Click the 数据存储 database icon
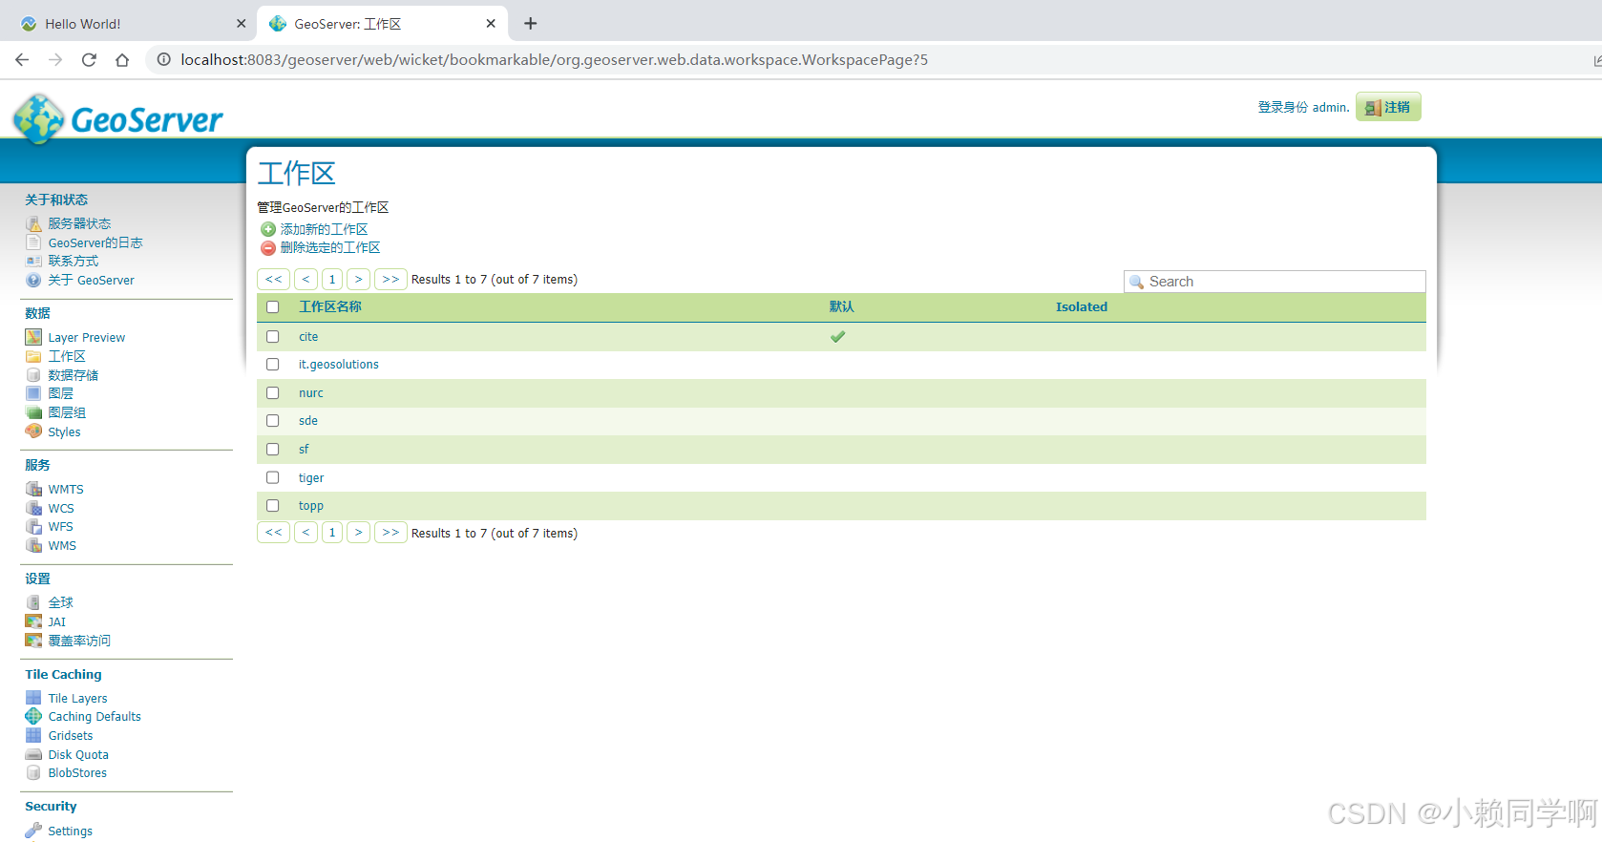Screen dimensions: 1602x842 (33, 375)
